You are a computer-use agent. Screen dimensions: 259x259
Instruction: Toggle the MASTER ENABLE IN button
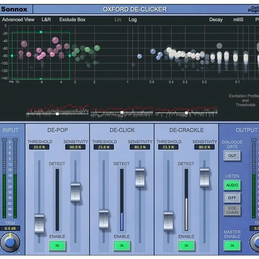point(232,246)
